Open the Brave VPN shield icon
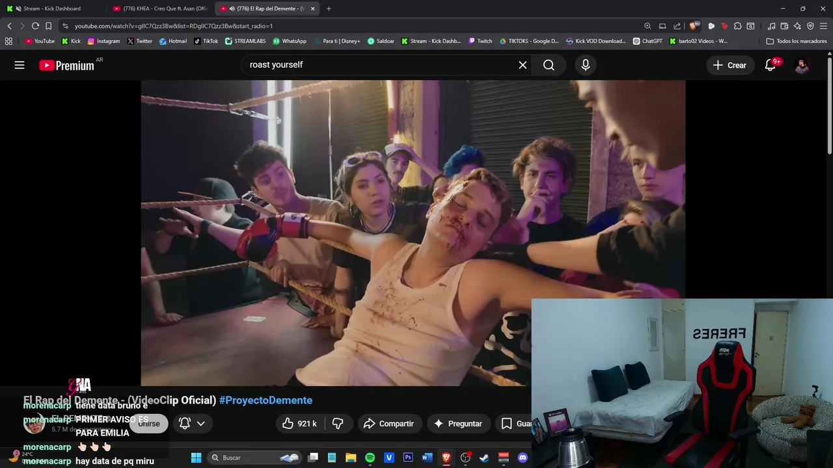 (810, 26)
